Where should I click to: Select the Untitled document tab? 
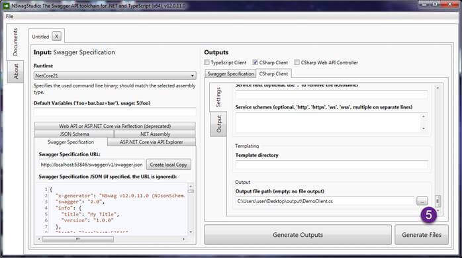(40, 37)
